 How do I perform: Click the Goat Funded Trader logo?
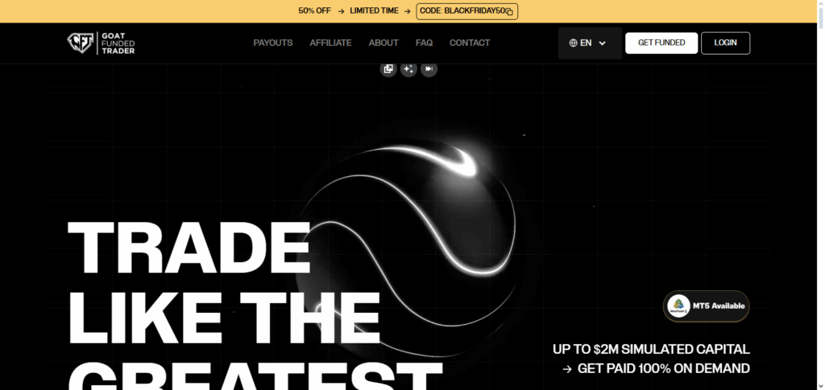pos(101,43)
